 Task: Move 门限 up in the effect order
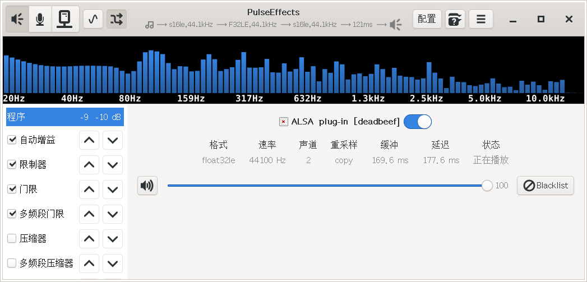[x=89, y=189]
